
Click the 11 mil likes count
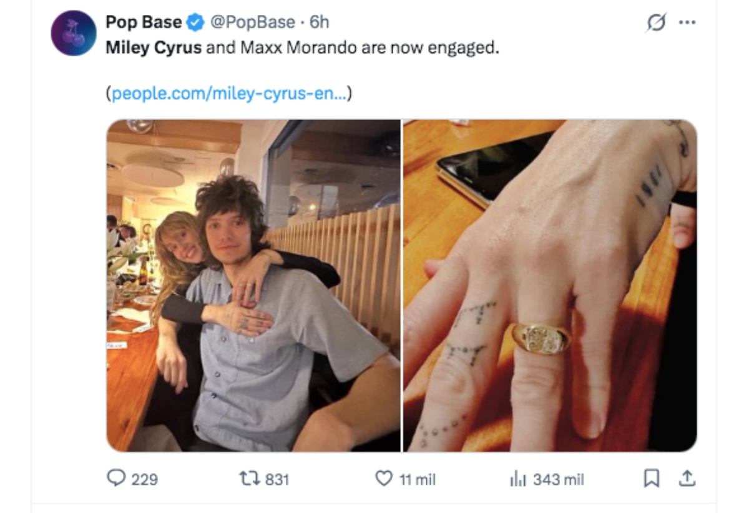click(x=417, y=479)
